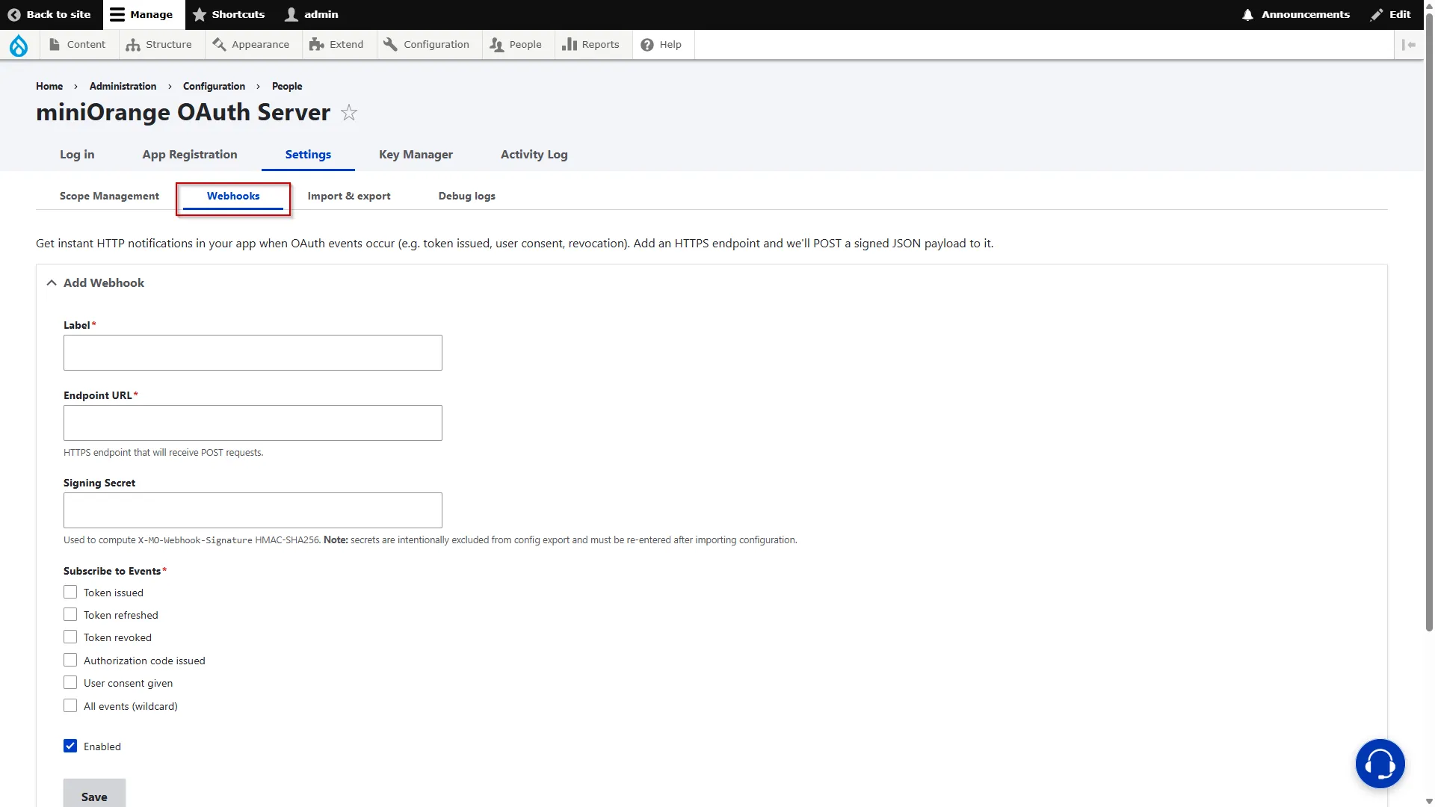The width and height of the screenshot is (1435, 807).
Task: Click the Edit pencil icon
Action: (x=1377, y=14)
